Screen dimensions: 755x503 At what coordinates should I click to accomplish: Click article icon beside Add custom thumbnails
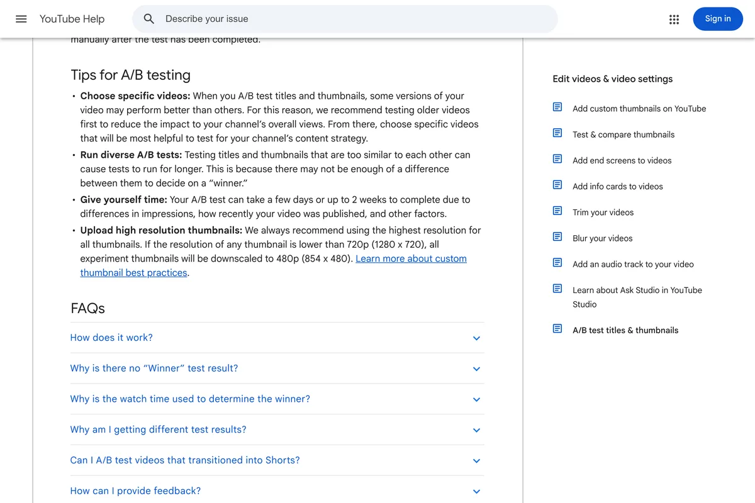coord(557,108)
